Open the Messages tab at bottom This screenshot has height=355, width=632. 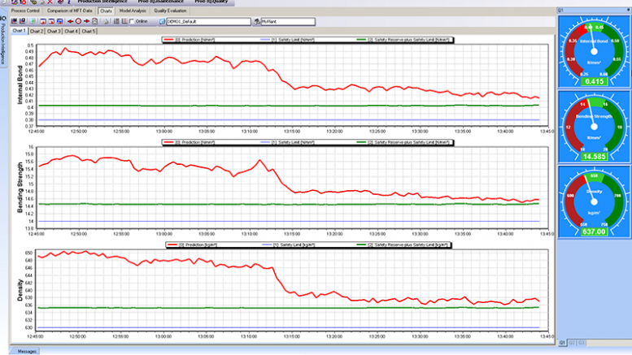point(27,351)
